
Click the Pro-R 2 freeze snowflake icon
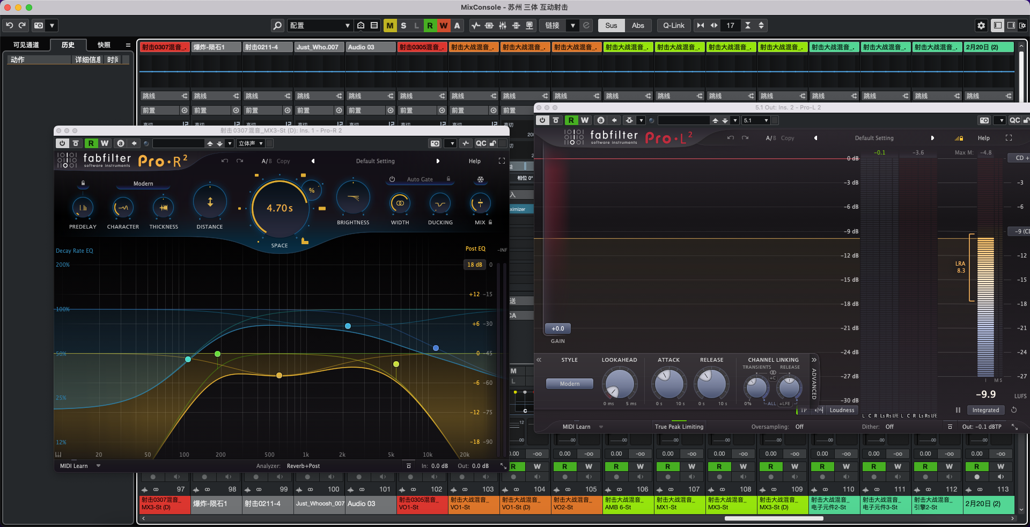pos(480,179)
